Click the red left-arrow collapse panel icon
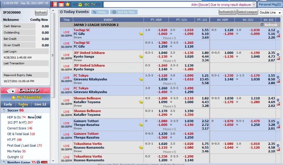Image resolution: width=283 pixels, height=165 pixels. pyautogui.click(x=55, y=4)
